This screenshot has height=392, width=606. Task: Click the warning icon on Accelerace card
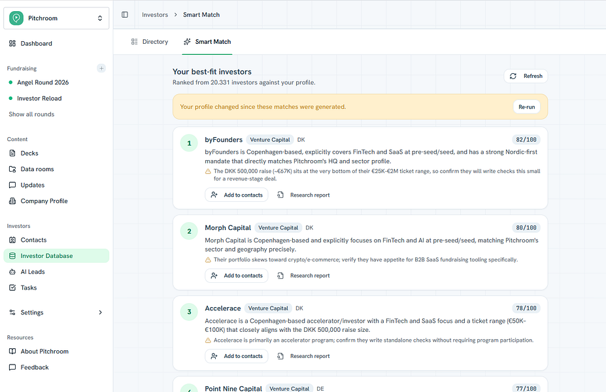[x=208, y=340]
